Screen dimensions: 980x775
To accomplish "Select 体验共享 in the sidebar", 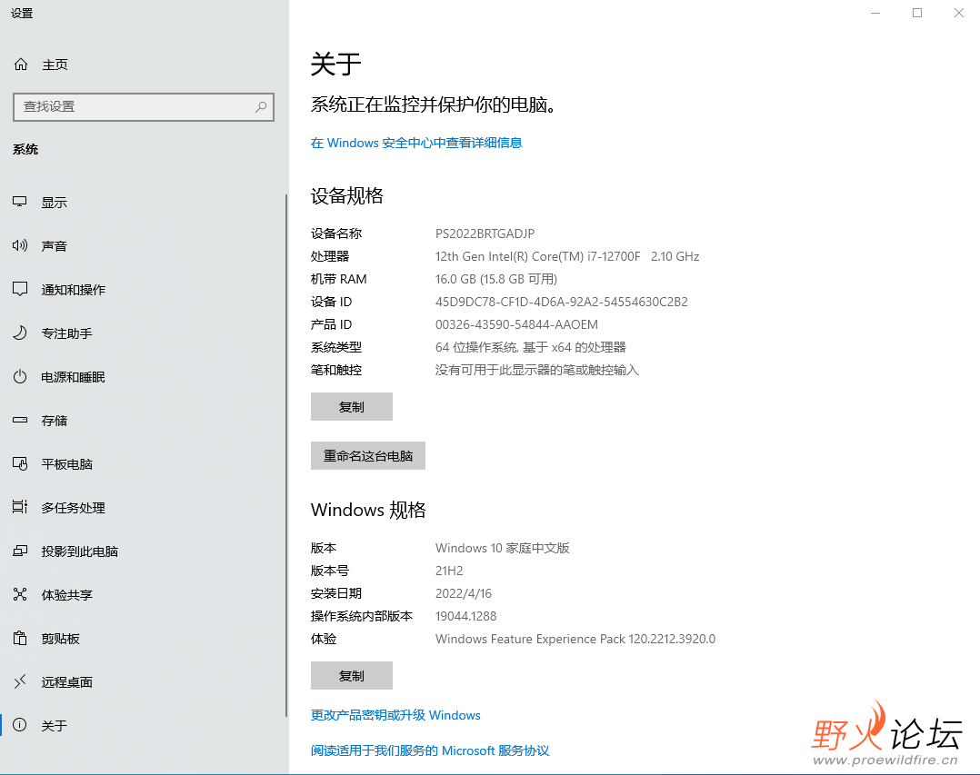I will (x=143, y=595).
